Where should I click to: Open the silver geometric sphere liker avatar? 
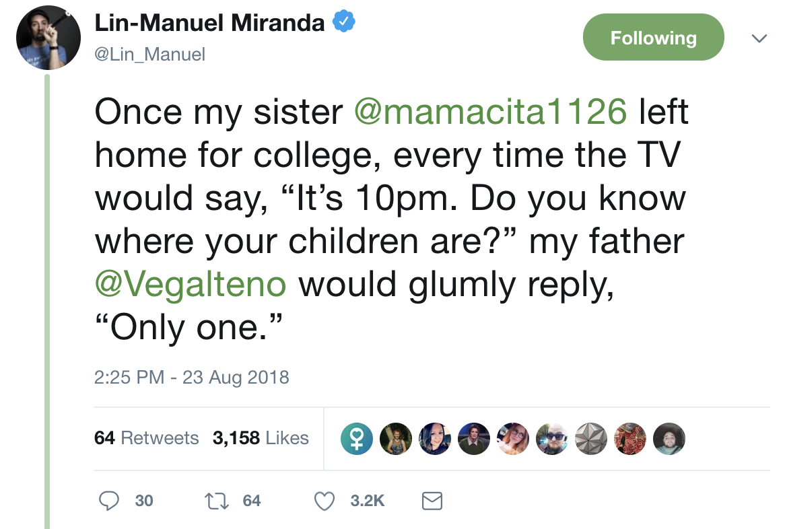(x=592, y=438)
